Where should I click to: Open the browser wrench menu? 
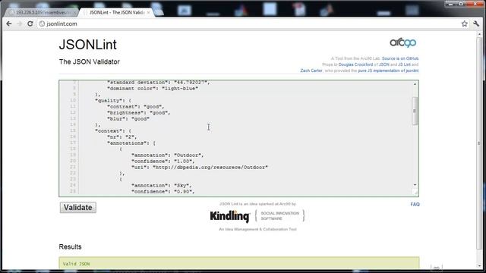pyautogui.click(x=476, y=24)
